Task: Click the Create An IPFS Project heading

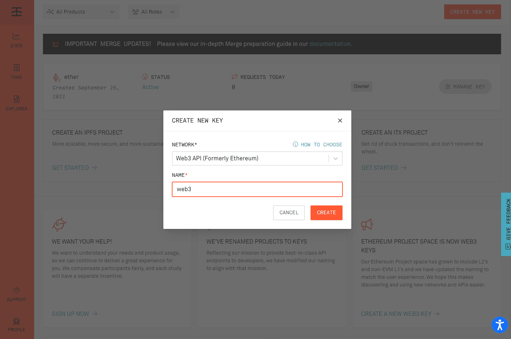Action: tap(87, 132)
